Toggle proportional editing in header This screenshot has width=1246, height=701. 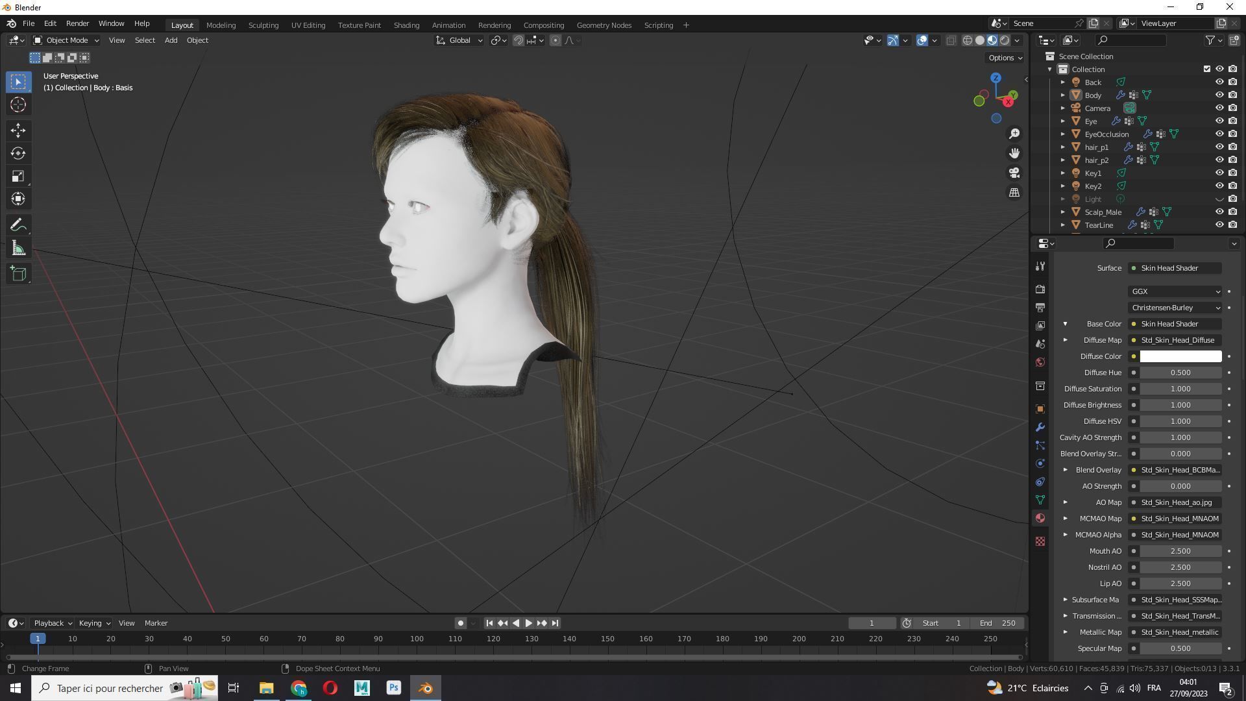coord(556,40)
